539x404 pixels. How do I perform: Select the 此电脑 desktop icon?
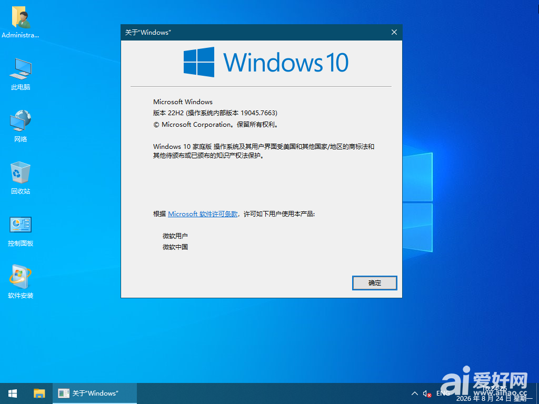pos(21,74)
